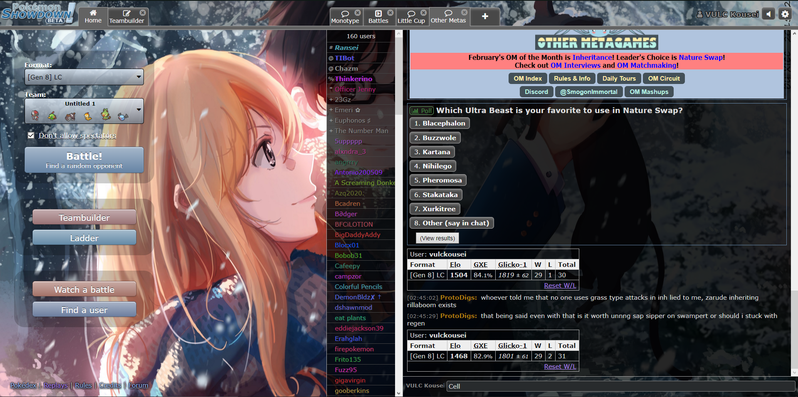Click the chat bubble icon on the Monotype tab
The width and height of the screenshot is (798, 397).
346,13
